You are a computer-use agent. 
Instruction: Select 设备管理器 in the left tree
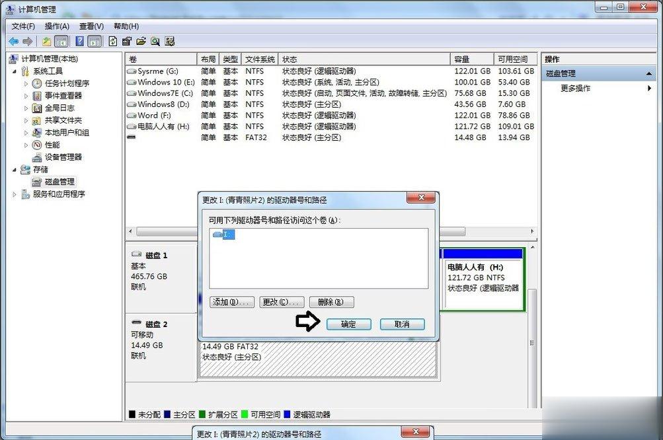tap(63, 157)
